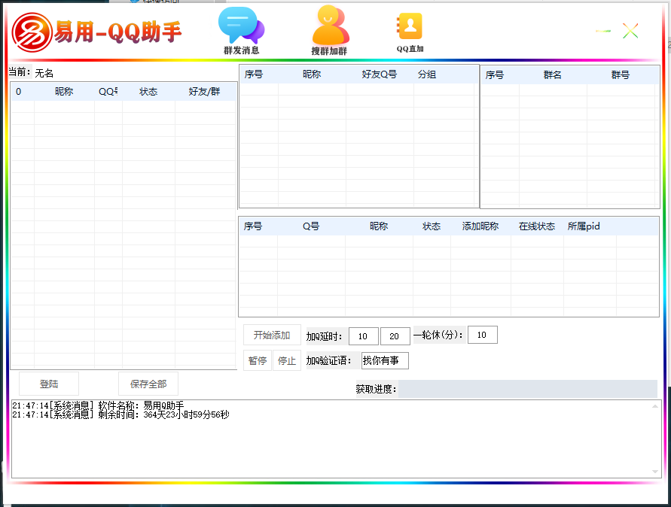Click the 开始添加 button
The height and width of the screenshot is (507, 671).
coord(272,335)
